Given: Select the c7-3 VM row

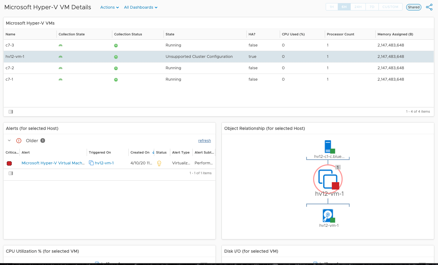Looking at the screenshot, I should 219,45.
